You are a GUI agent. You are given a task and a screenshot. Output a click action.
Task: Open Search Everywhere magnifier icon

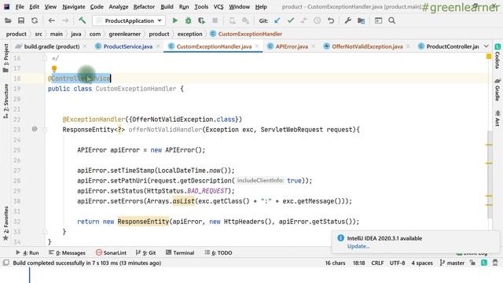coord(391,20)
